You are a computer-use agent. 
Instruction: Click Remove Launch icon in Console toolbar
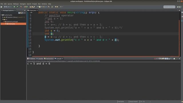pyautogui.click(x=157, y=59)
